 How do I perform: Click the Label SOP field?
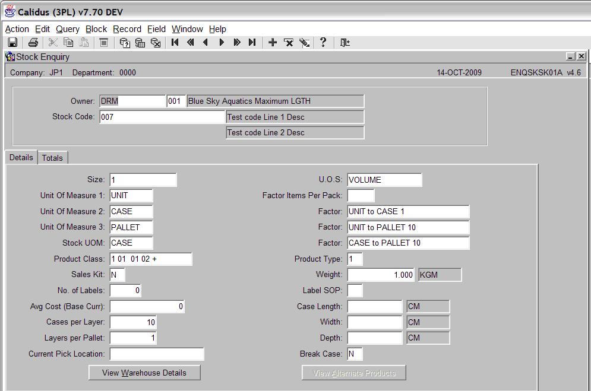click(x=355, y=290)
